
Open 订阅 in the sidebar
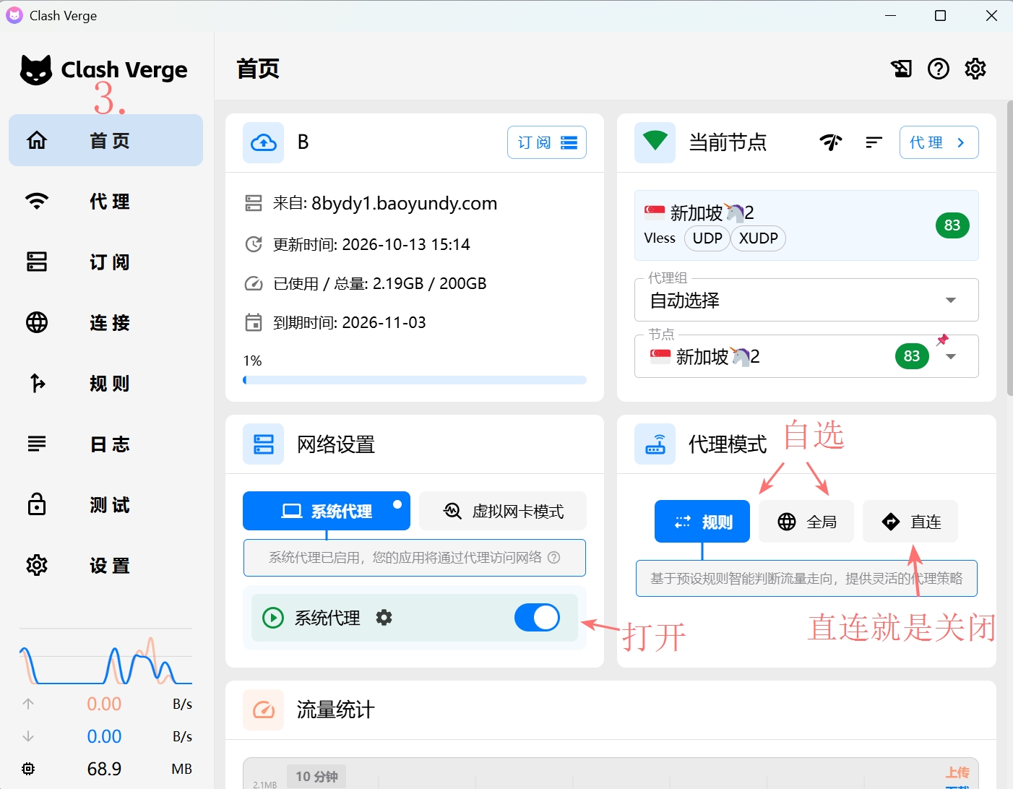click(x=105, y=262)
